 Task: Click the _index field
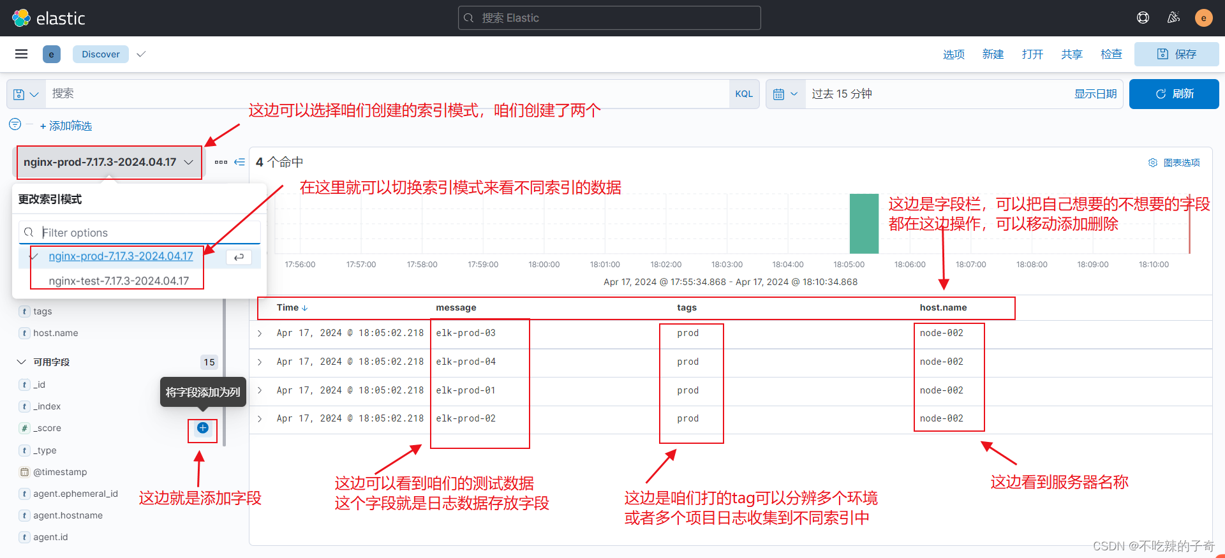pyautogui.click(x=47, y=406)
